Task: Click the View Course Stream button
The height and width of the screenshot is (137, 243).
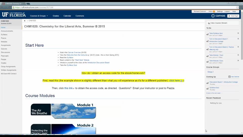Action: [222, 23]
